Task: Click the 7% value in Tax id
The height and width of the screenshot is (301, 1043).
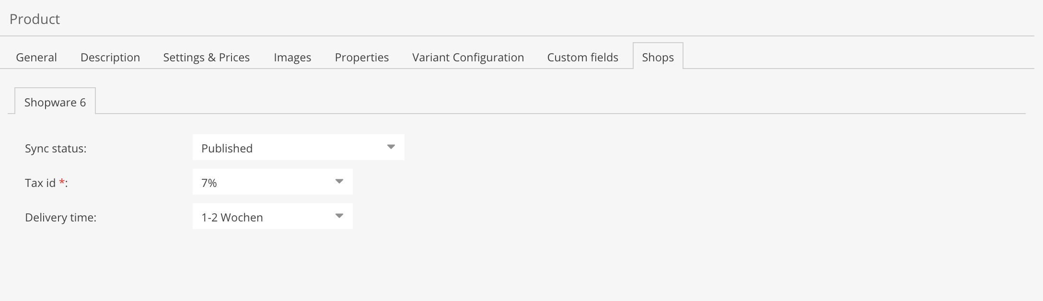Action: 209,183
